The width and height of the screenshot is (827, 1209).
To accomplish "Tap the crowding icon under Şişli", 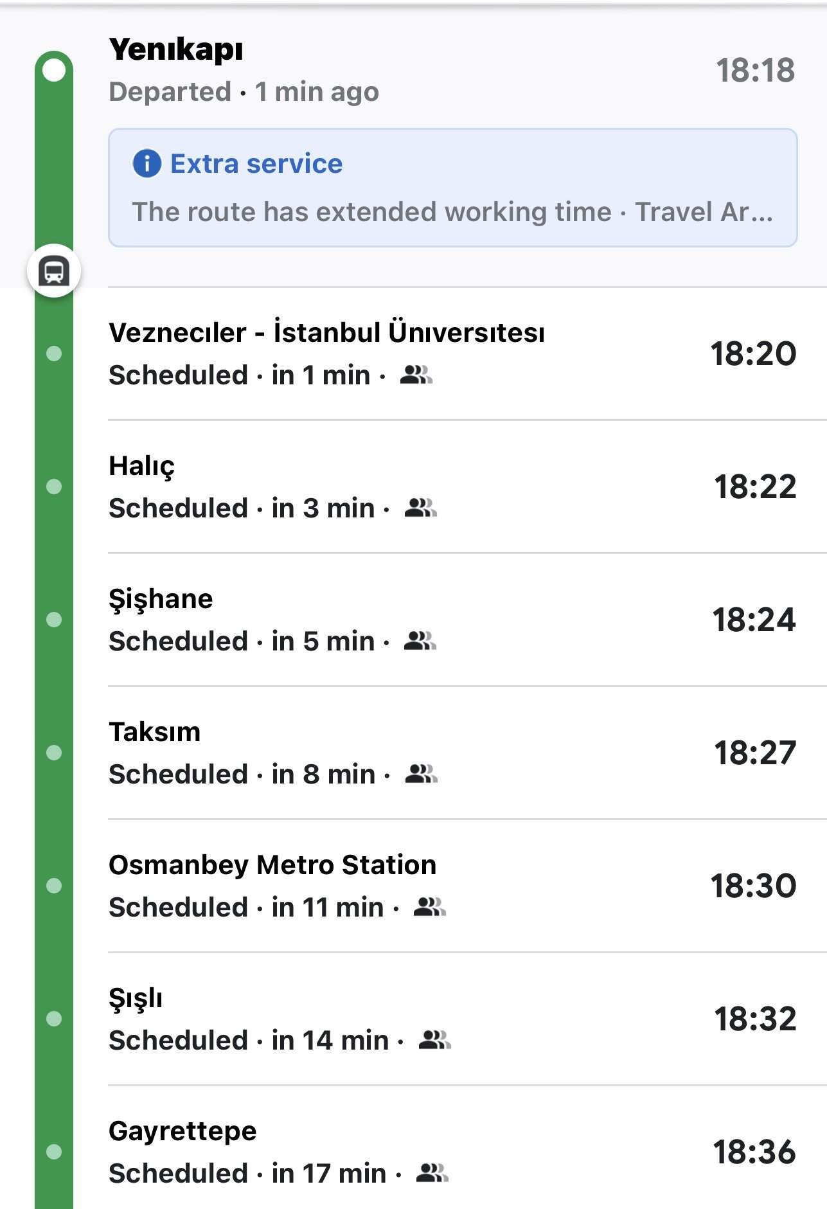I will pyautogui.click(x=434, y=1040).
